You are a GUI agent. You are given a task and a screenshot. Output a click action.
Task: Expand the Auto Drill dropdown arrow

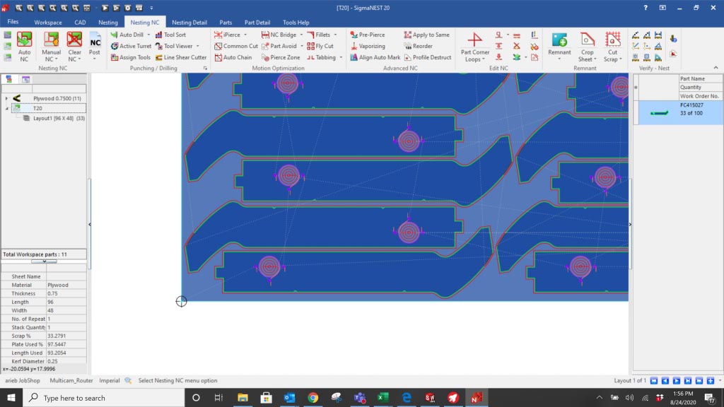pos(148,35)
